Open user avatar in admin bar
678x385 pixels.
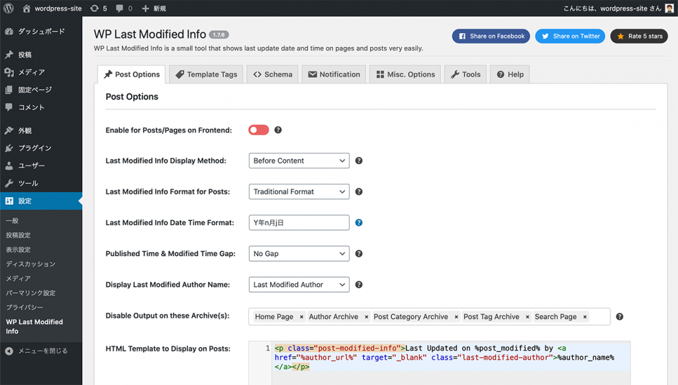(x=669, y=8)
